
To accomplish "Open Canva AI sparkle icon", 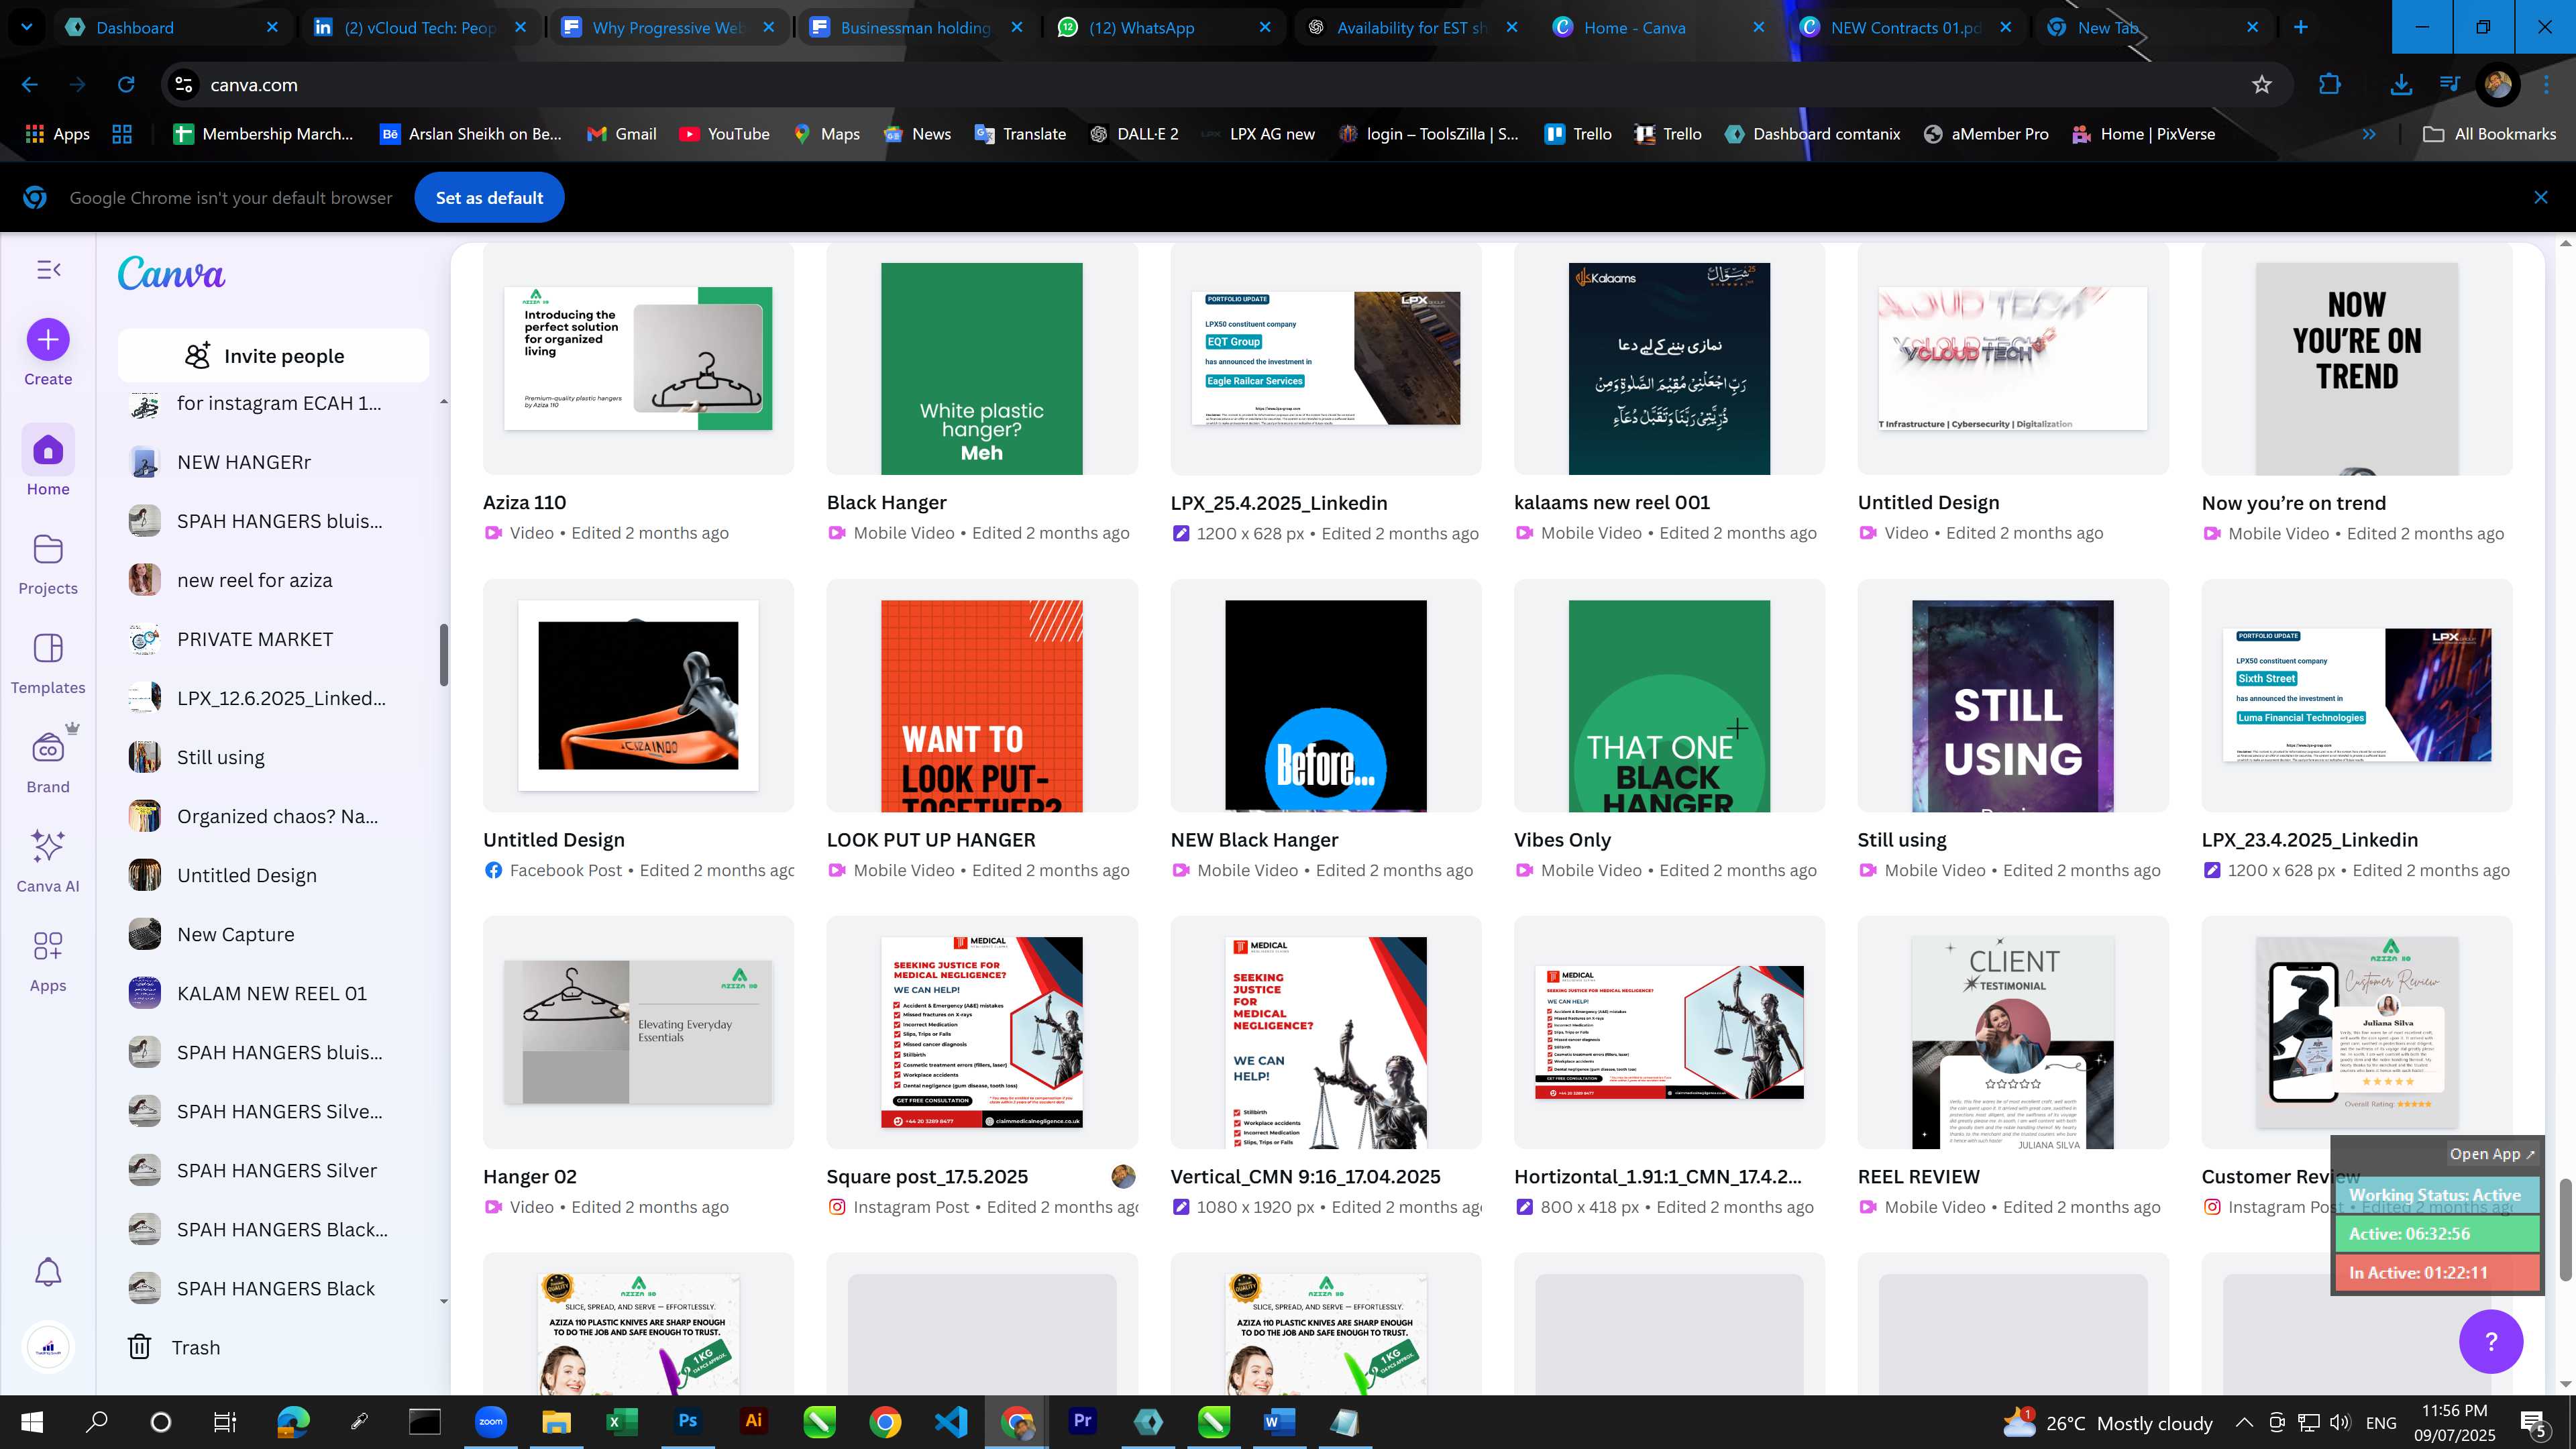I will coord(48,860).
